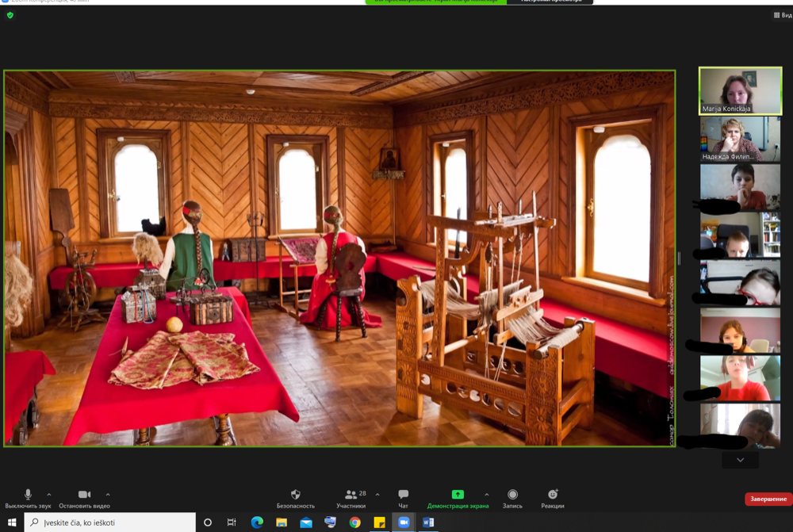The image size is (793, 532).
Task: Click the shared screen image of wooden room
Action: coord(339,258)
